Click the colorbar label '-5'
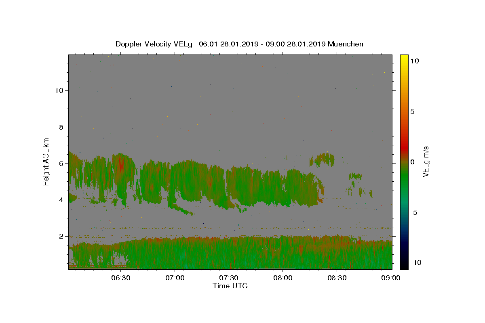 tap(413, 212)
